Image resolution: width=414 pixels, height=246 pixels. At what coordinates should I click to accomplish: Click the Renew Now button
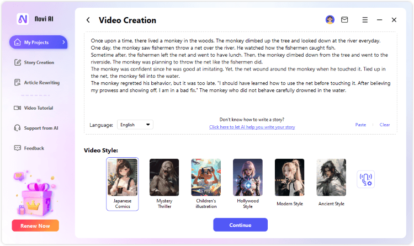(x=35, y=226)
